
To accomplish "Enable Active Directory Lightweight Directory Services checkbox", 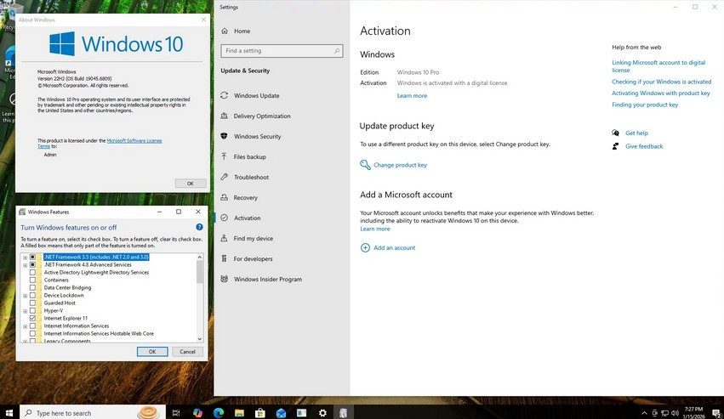I will pyautogui.click(x=33, y=272).
